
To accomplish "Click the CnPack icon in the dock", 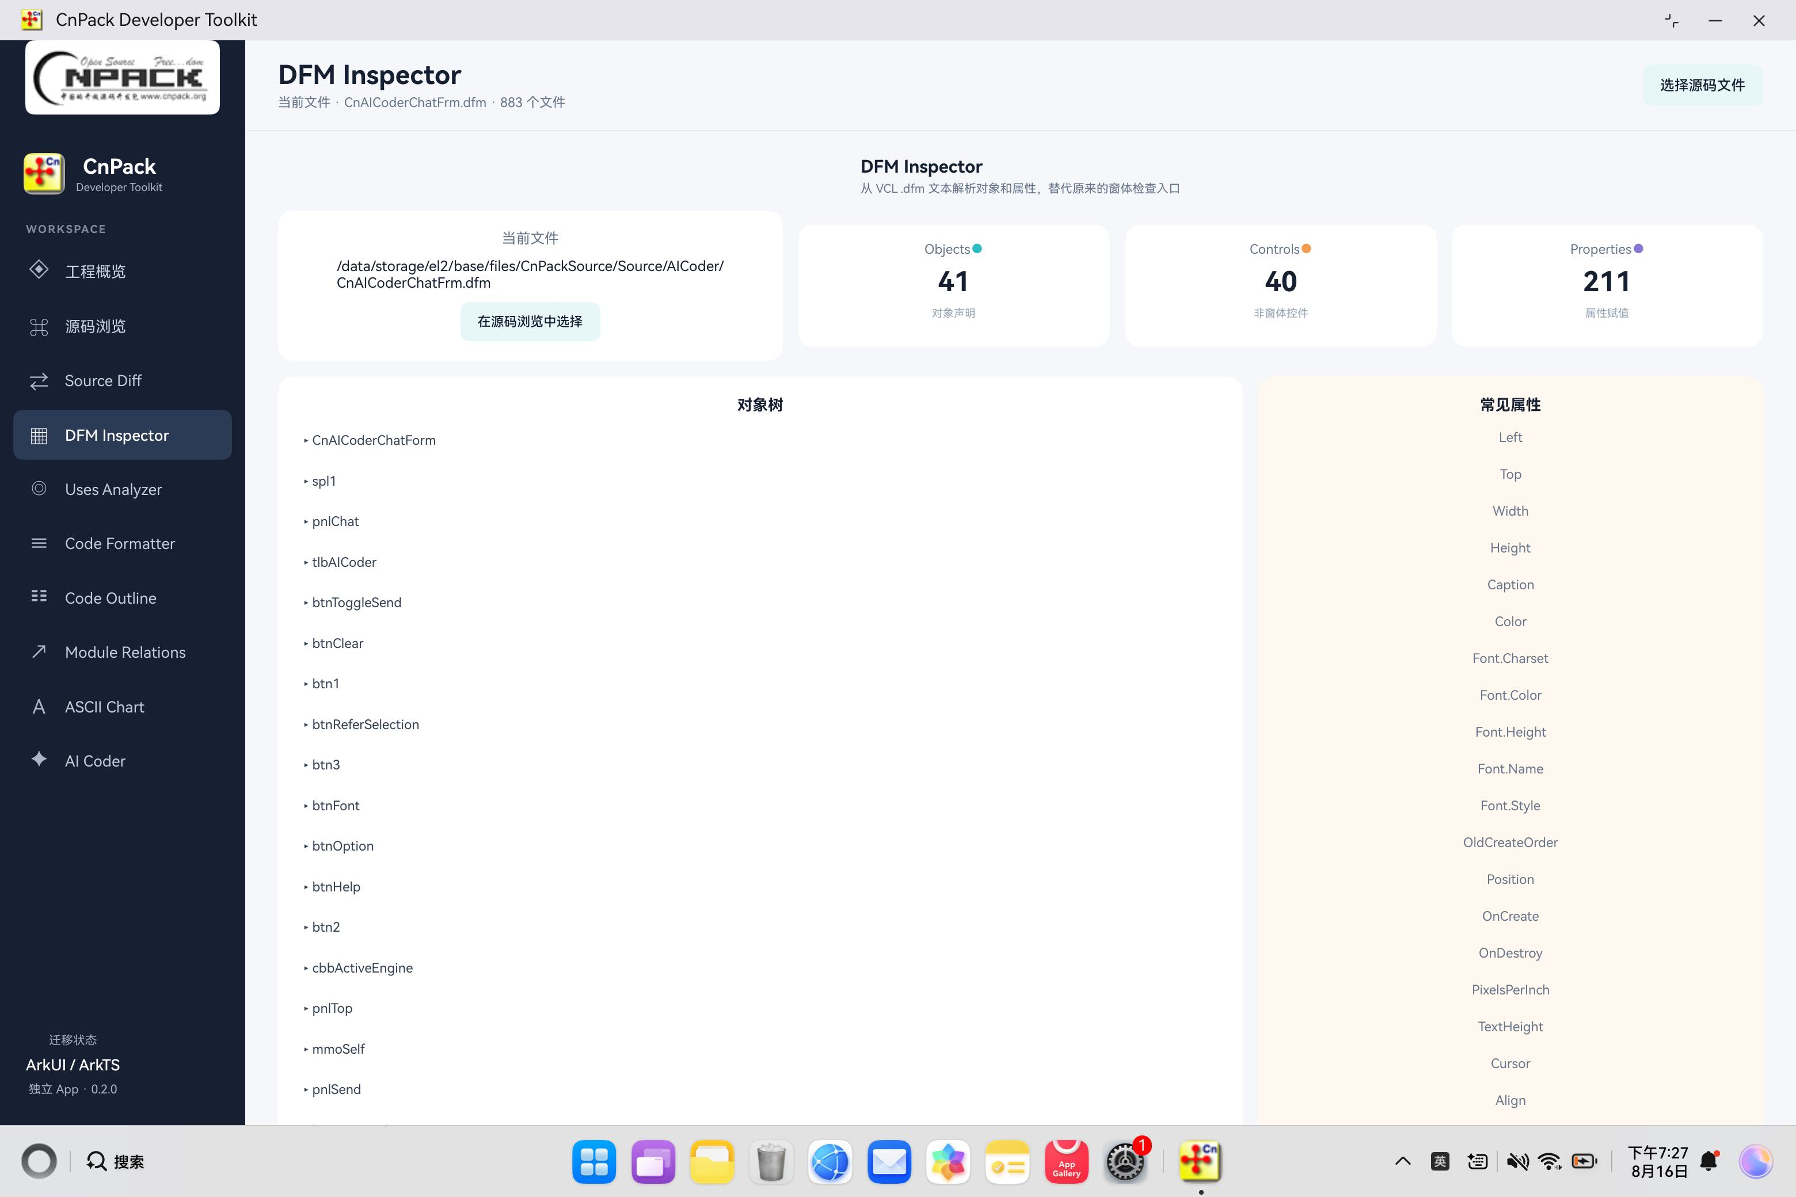I will pos(1200,1162).
